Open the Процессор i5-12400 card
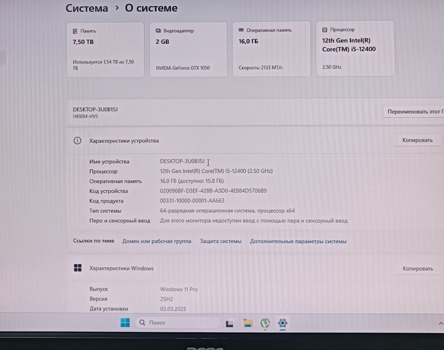The image size is (444, 350). tap(355, 48)
